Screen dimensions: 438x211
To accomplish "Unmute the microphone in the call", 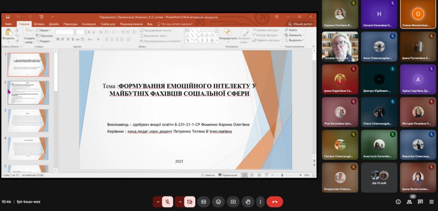I will [168, 202].
